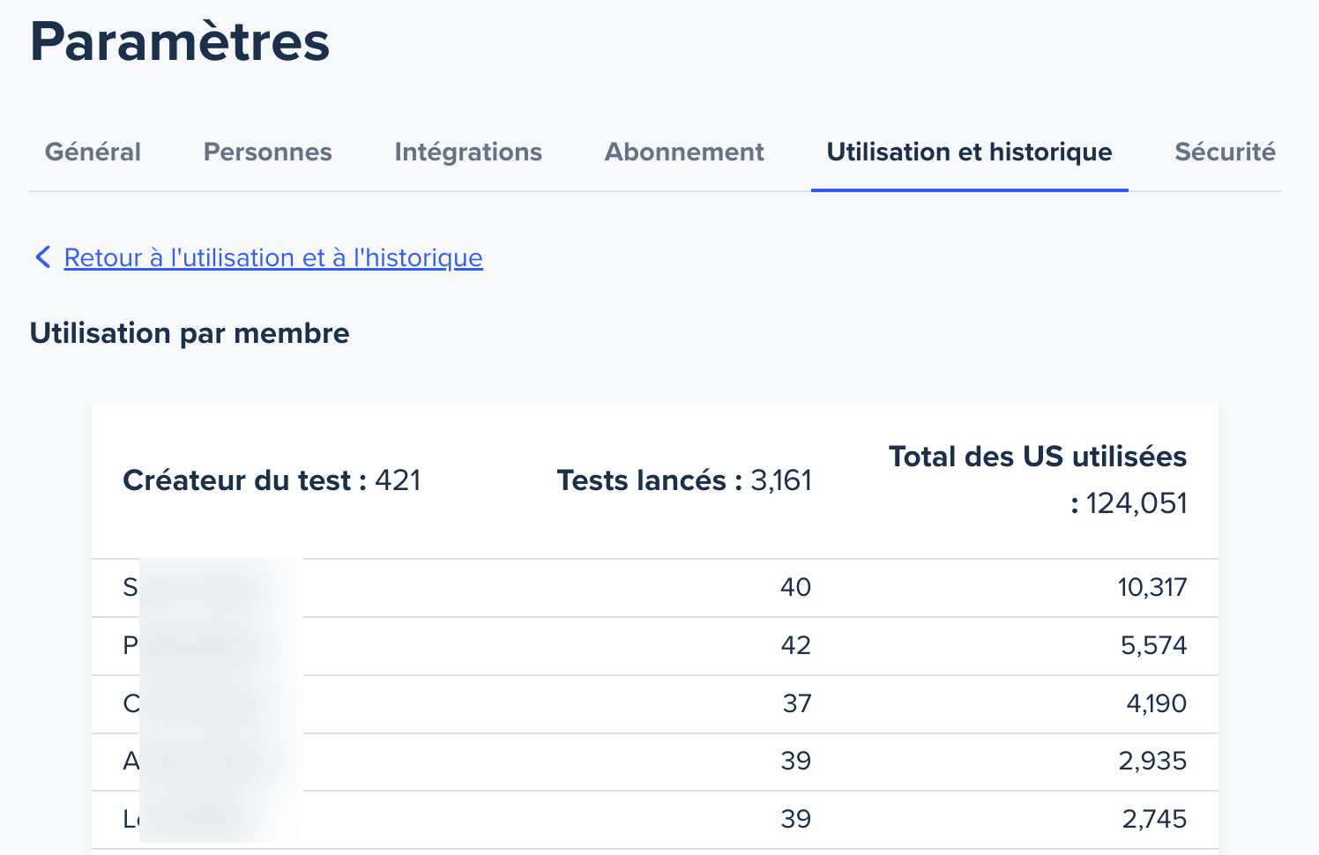
Task: Click Créateur du test : 421 header
Action: tap(272, 480)
